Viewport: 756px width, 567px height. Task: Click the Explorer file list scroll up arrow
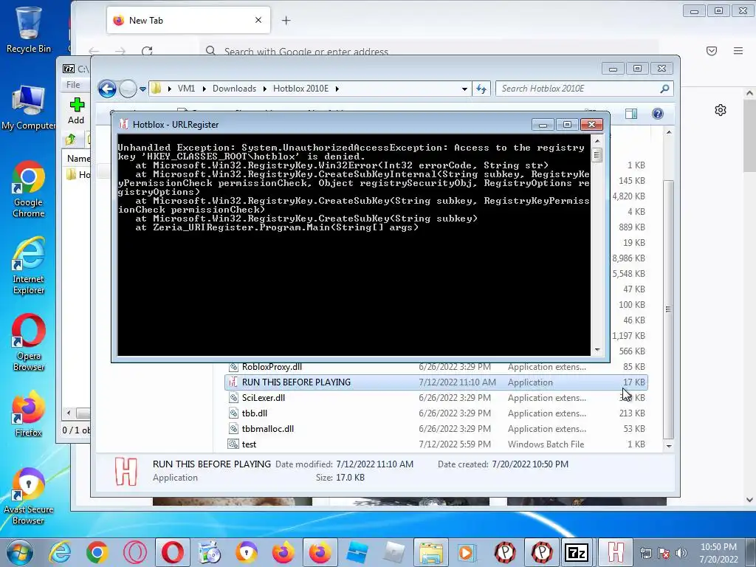pos(669,132)
